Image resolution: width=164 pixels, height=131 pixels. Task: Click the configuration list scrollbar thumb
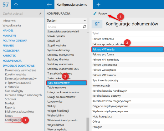pos(88,124)
